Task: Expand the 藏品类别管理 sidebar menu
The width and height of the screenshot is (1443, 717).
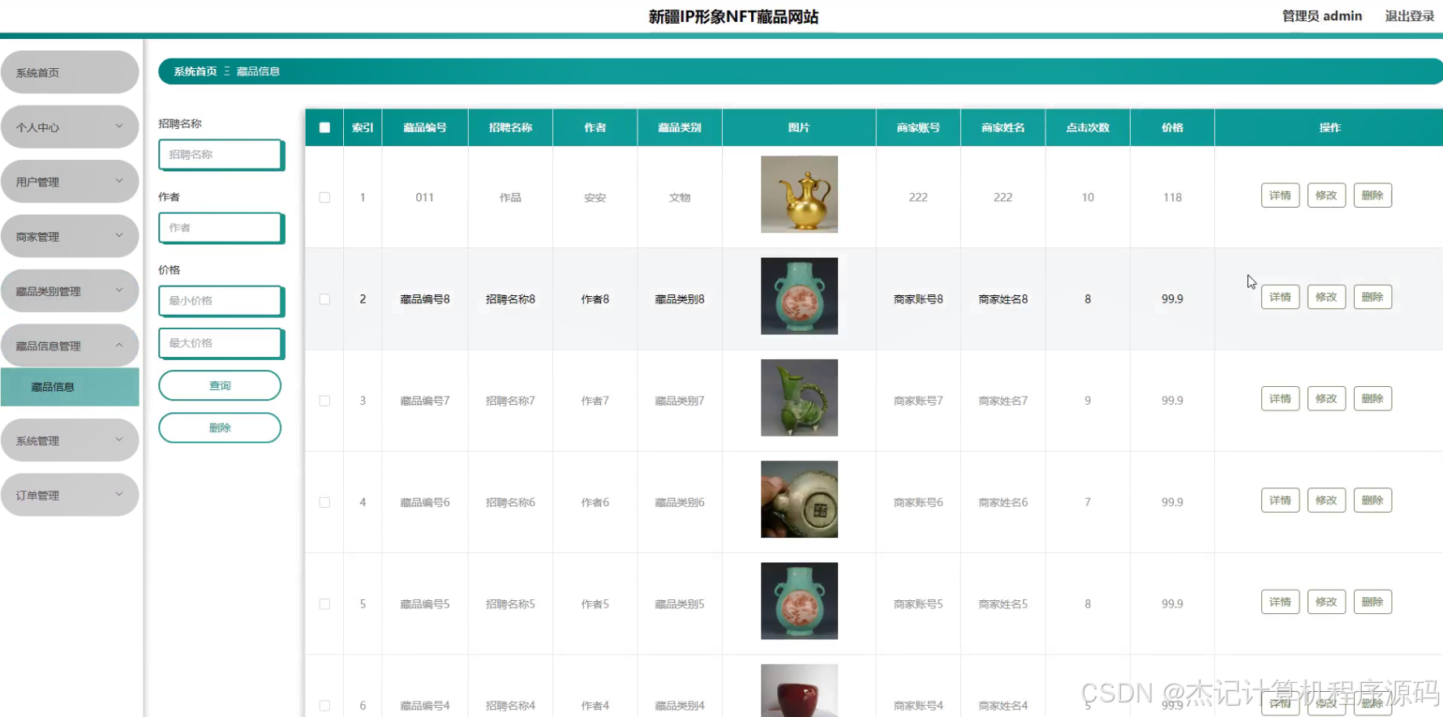Action: (70, 290)
